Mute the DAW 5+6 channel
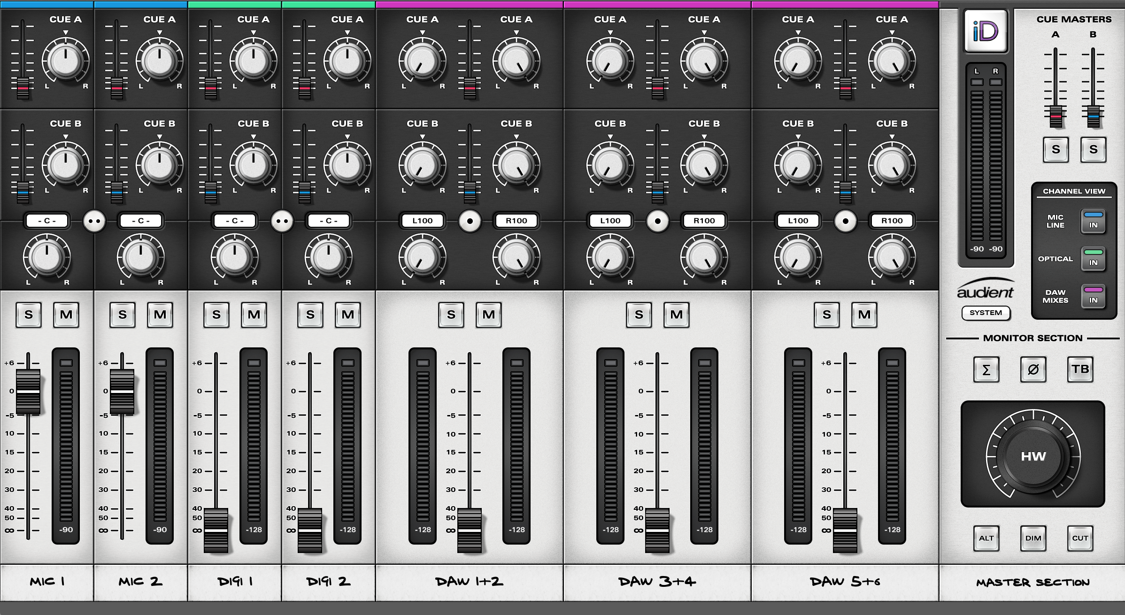Image resolution: width=1125 pixels, height=615 pixels. (x=864, y=315)
